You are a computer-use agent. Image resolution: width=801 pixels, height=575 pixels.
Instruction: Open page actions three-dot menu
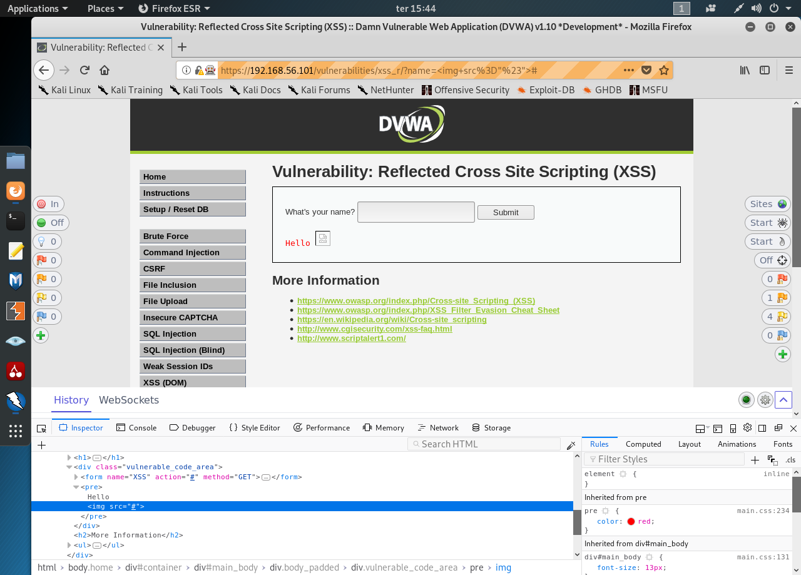[629, 70]
